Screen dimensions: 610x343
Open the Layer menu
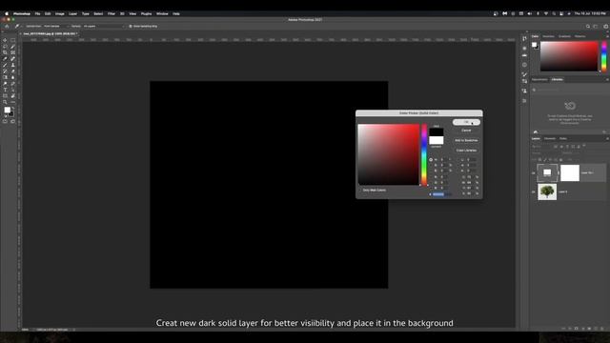pos(72,13)
